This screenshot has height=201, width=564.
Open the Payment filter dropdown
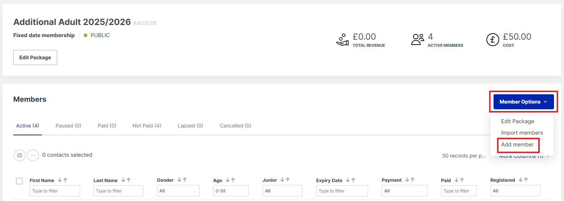point(404,191)
